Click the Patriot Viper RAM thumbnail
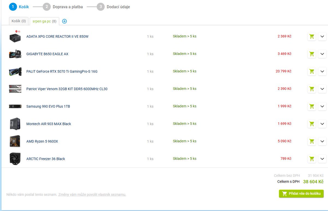328x211 pixels. pyautogui.click(x=15, y=89)
